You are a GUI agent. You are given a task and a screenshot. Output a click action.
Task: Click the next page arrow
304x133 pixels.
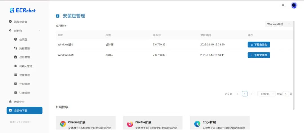tap(252, 94)
